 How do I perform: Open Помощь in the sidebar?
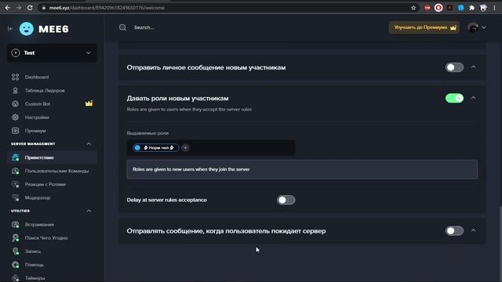[35, 265]
